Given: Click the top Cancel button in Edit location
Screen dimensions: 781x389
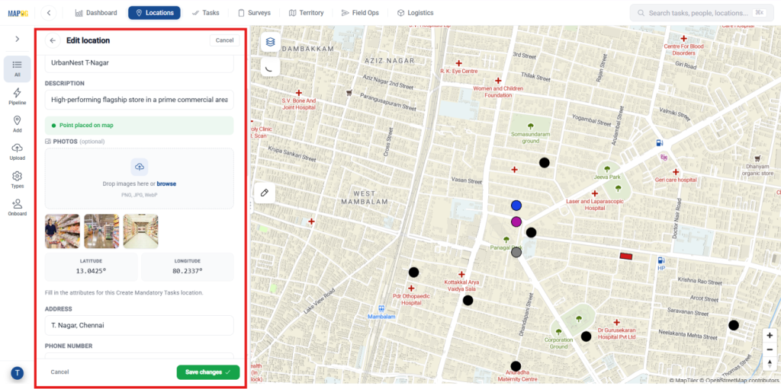Looking at the screenshot, I should [224, 40].
